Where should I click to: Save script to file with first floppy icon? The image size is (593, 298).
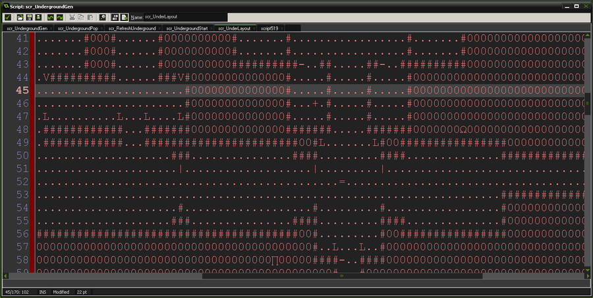coord(29,17)
